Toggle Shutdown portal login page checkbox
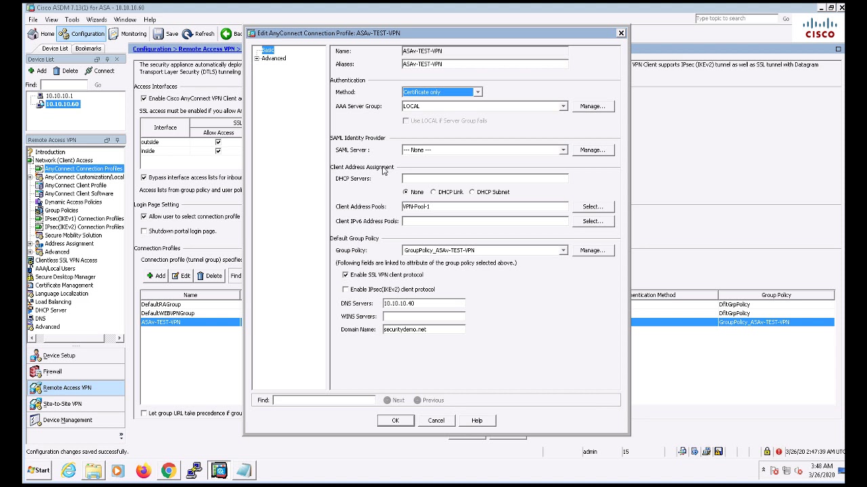 (144, 231)
